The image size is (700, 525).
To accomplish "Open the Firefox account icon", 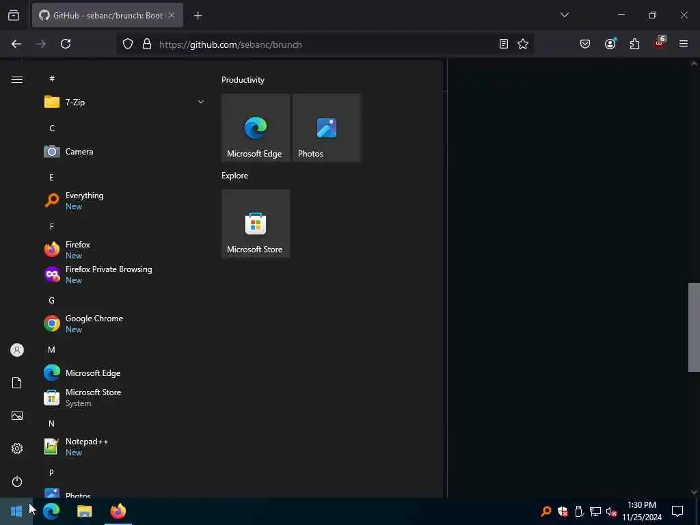I will (610, 44).
